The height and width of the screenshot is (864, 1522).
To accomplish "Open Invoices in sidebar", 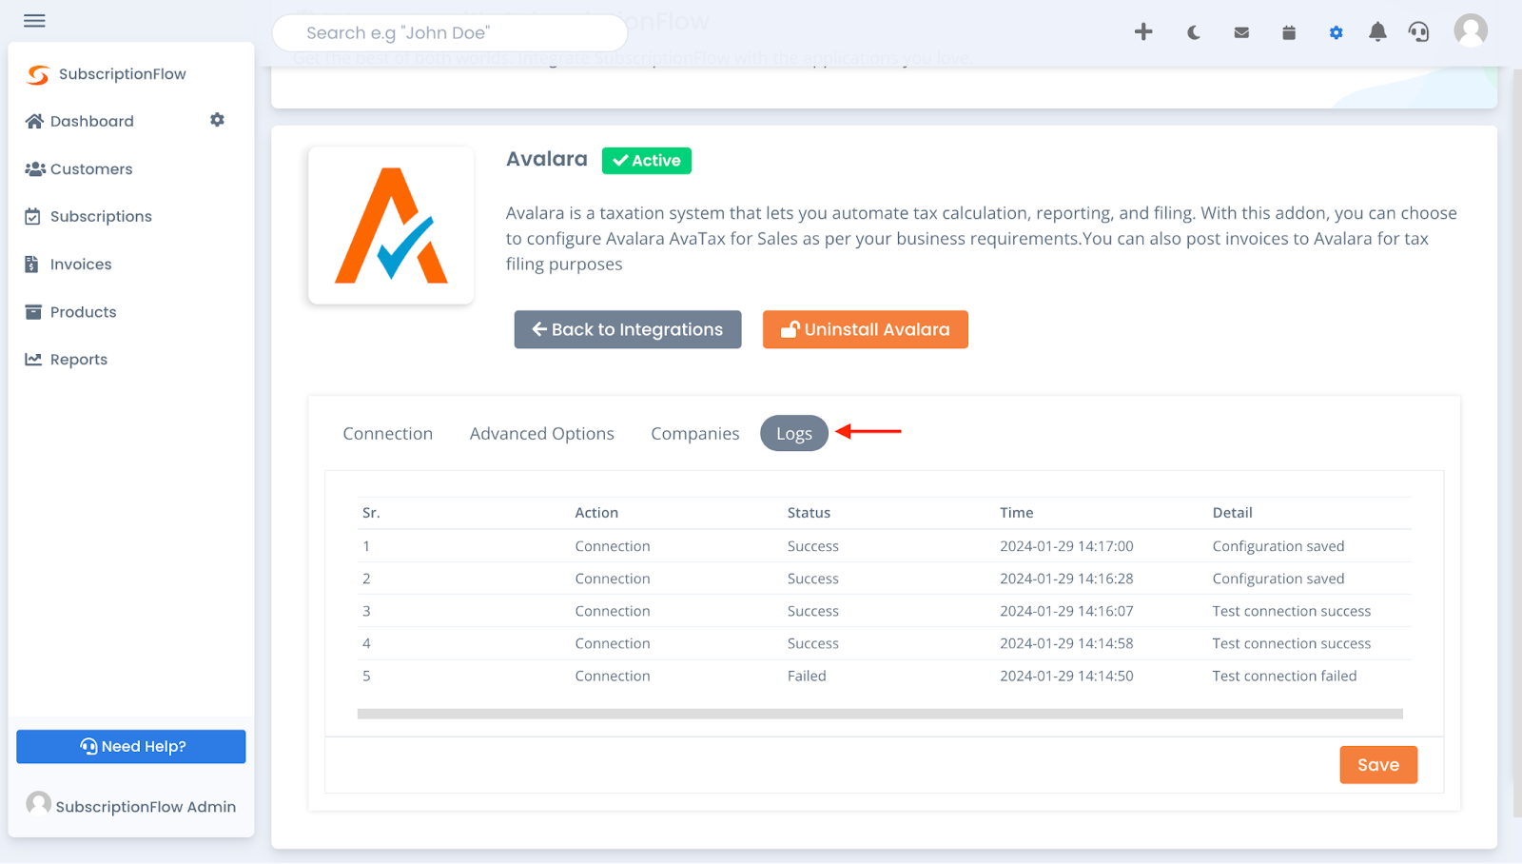I will [x=68, y=264].
